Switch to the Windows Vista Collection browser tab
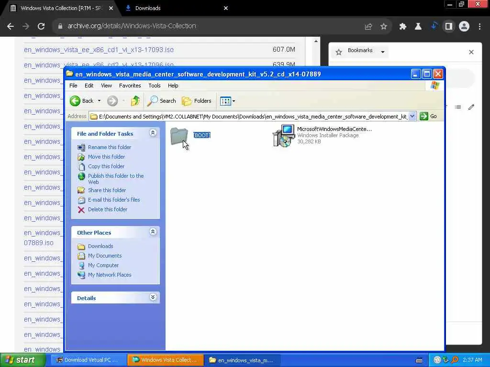The width and height of the screenshot is (490, 367). pyautogui.click(x=61, y=8)
